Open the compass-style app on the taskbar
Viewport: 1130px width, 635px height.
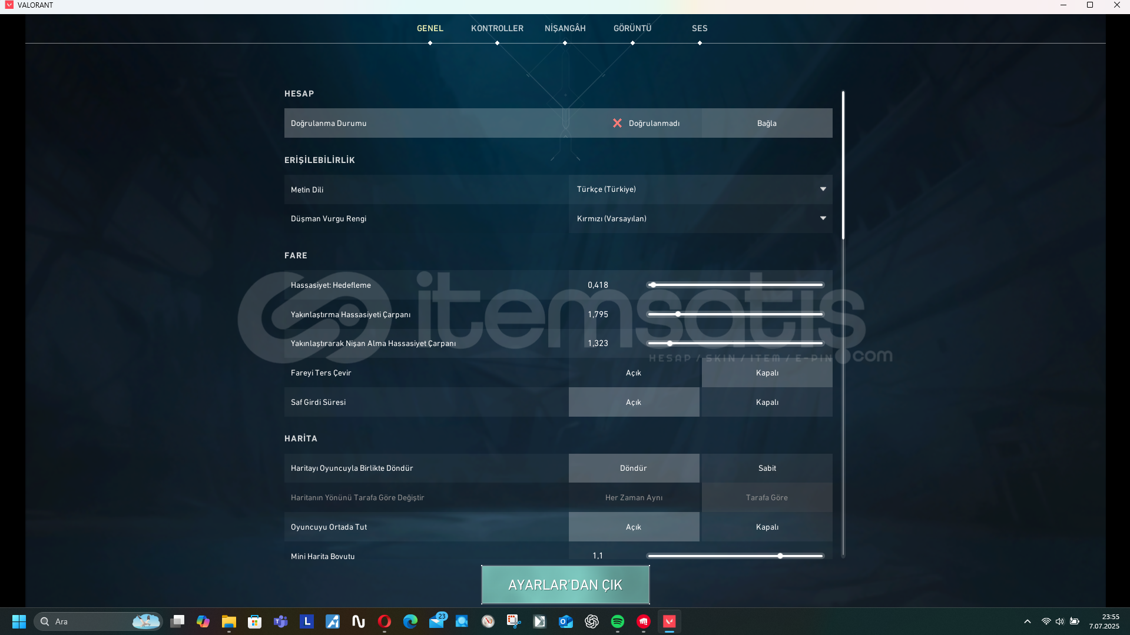pos(488,621)
